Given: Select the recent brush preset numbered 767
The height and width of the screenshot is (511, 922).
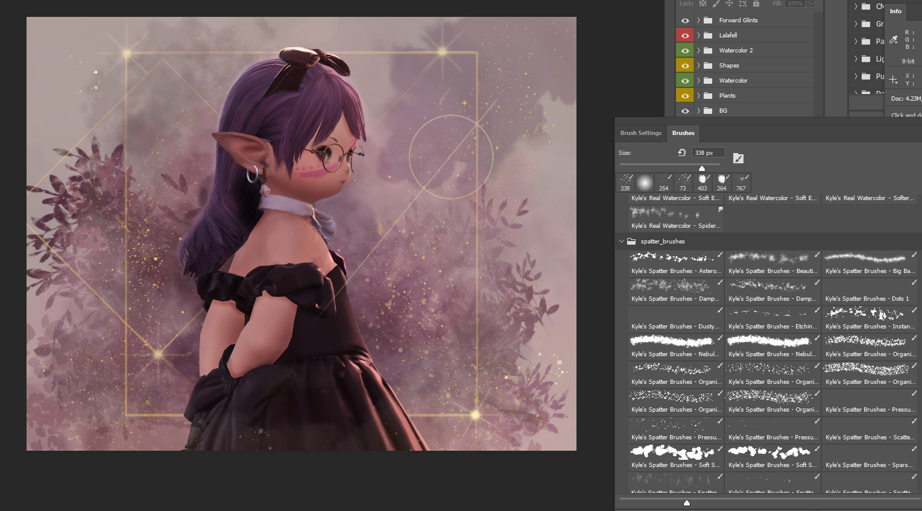Looking at the screenshot, I should pos(741,183).
